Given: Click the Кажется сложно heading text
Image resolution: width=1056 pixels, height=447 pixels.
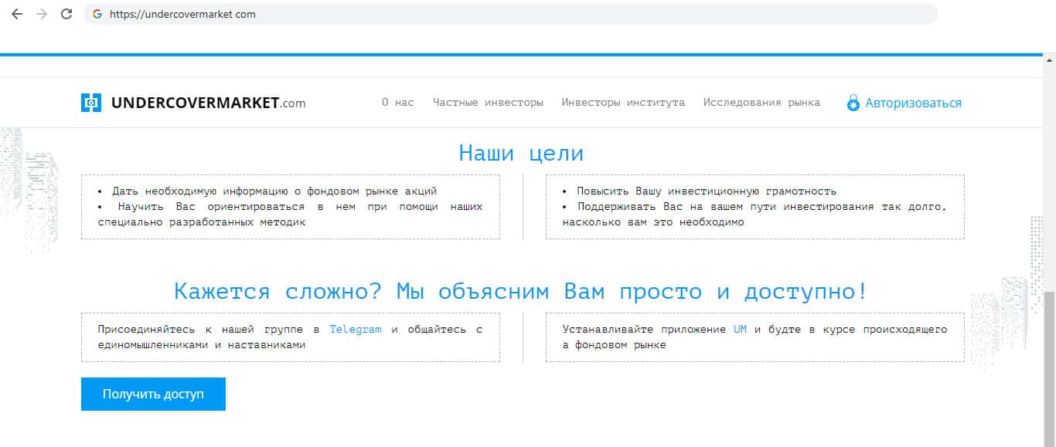Looking at the screenshot, I should pyautogui.click(x=520, y=291).
